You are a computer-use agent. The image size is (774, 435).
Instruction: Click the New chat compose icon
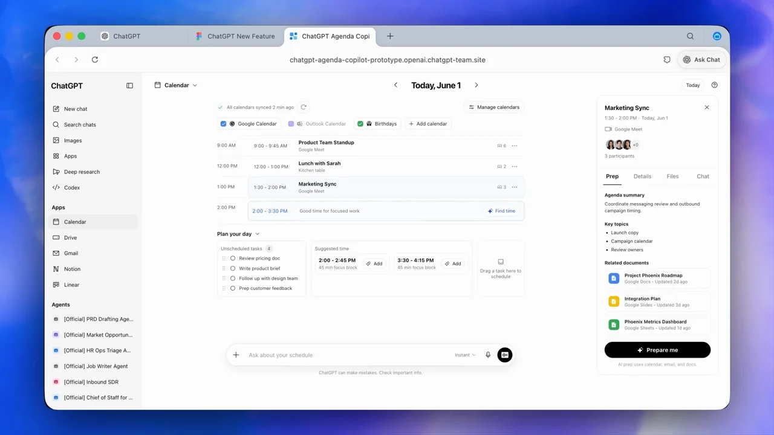point(56,109)
